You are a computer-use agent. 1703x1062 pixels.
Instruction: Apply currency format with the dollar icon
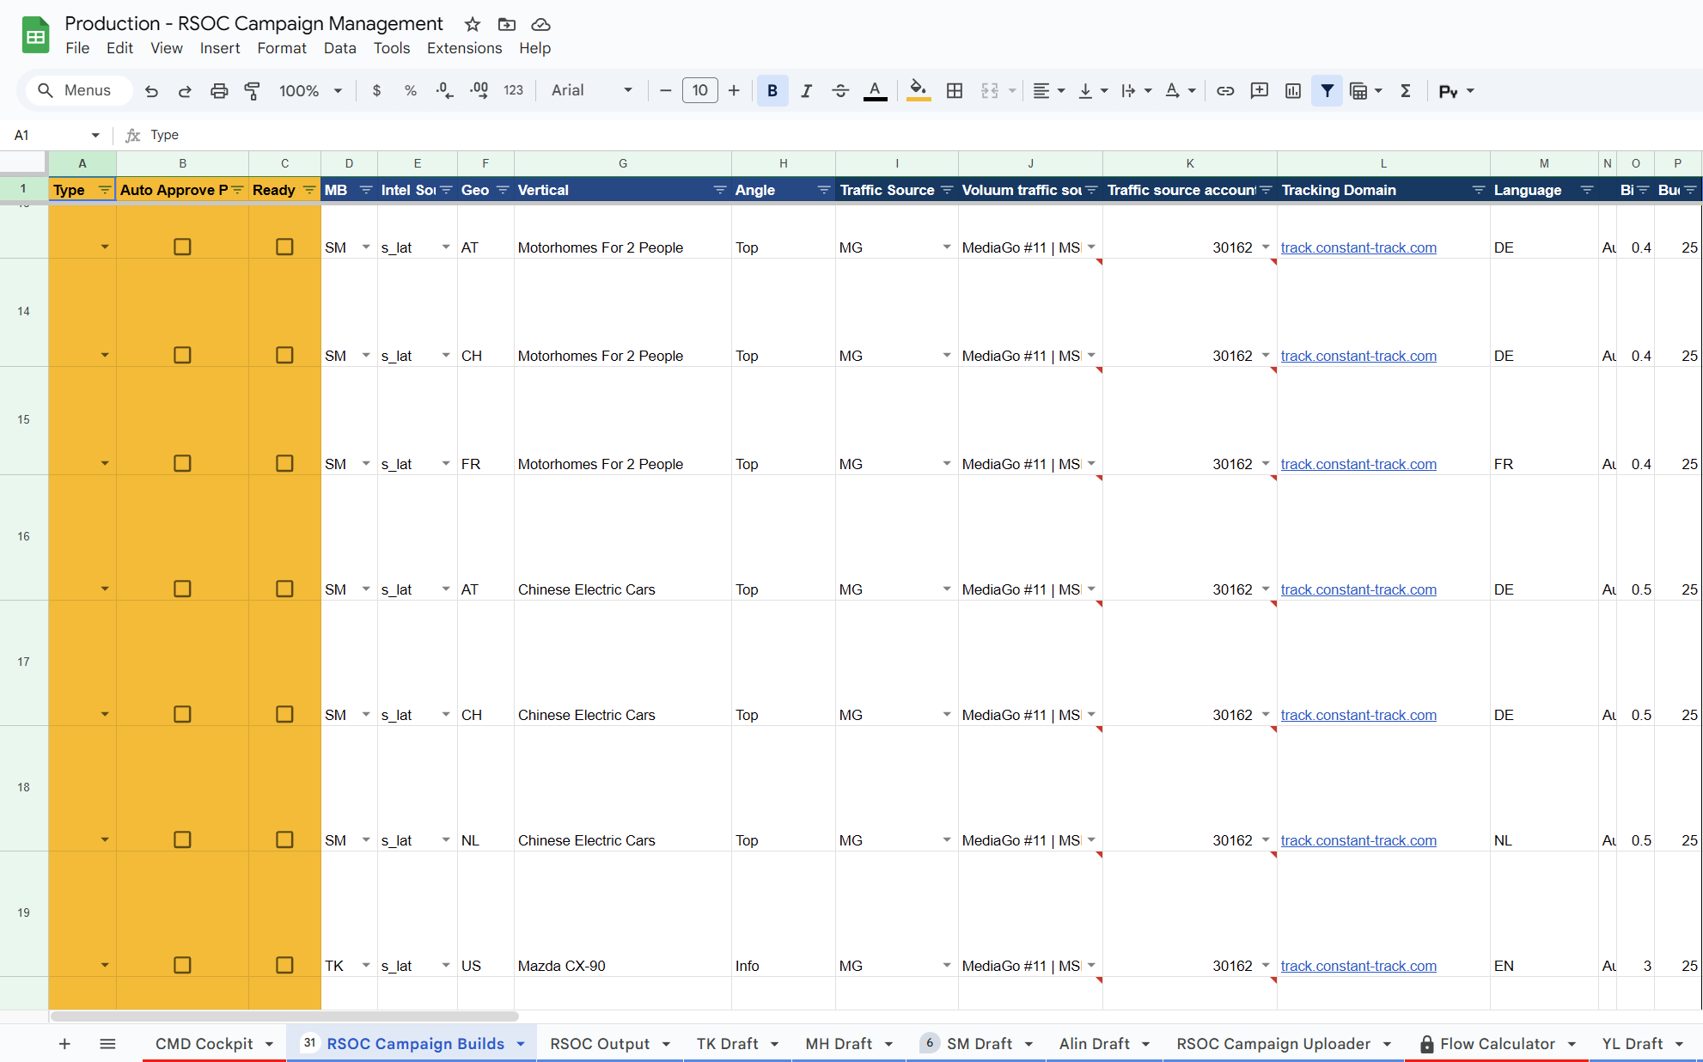[376, 90]
